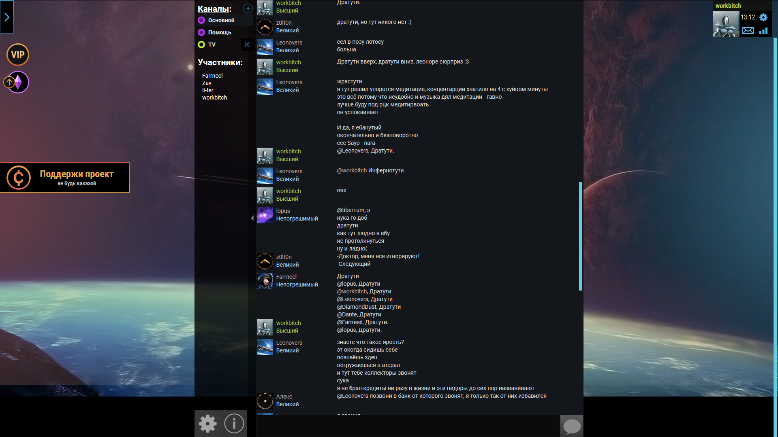Open chat settings gear at bottom
The width and height of the screenshot is (778, 437).
(208, 424)
